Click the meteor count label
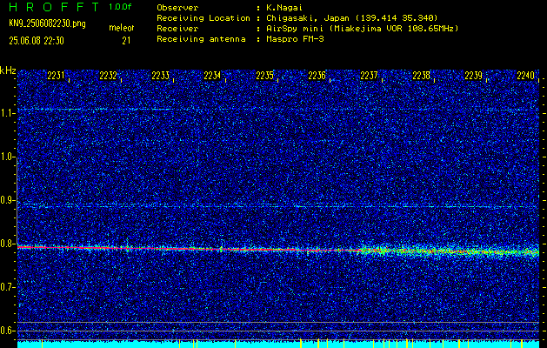 122,28
